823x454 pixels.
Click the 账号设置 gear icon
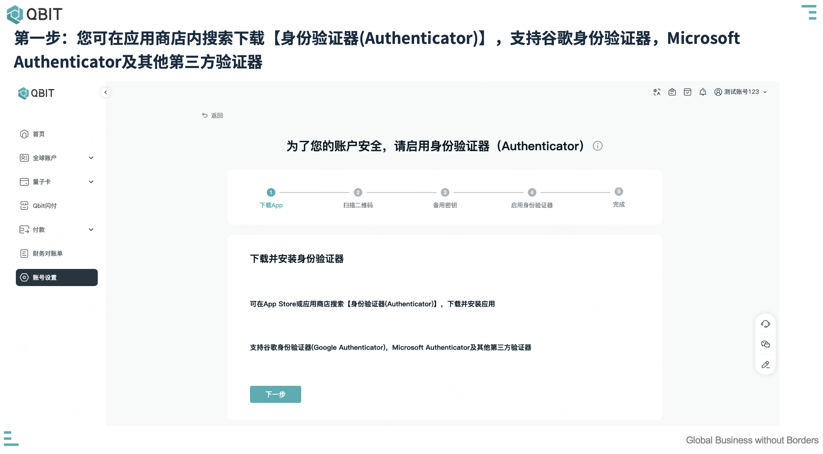click(24, 277)
